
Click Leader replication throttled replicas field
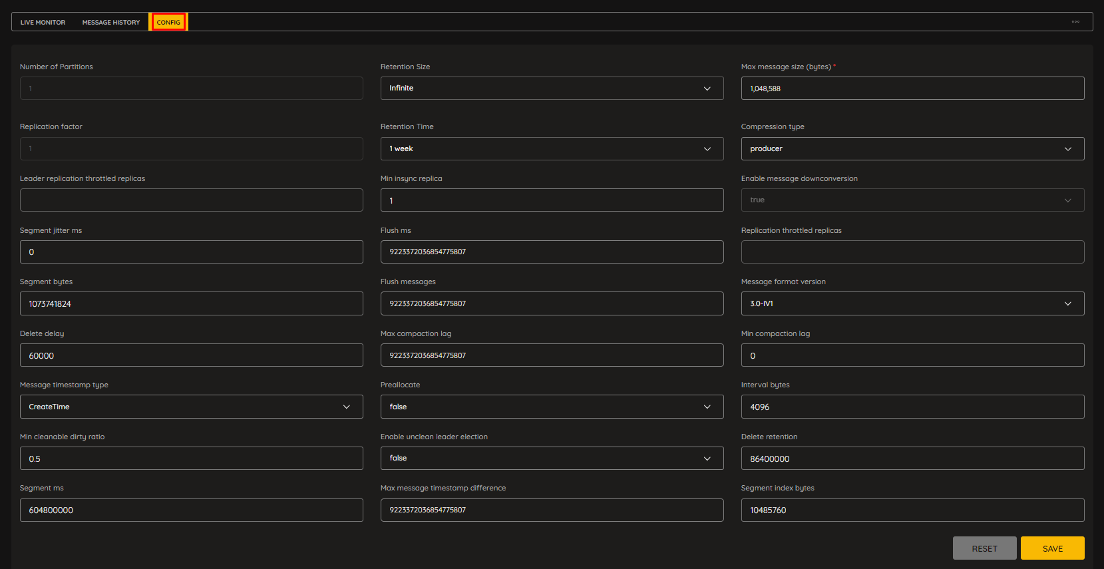[x=191, y=200]
